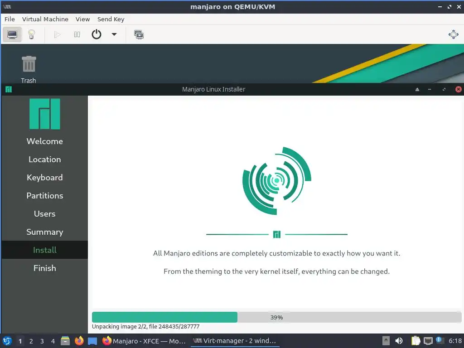This screenshot has height=348, width=464.
Task: Click the small Manjaro logo divider icon
Action: 277,234
